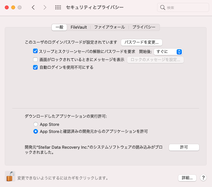The width and height of the screenshot is (212, 187).
Task: Select the App Store only radio button
Action: coord(36,124)
